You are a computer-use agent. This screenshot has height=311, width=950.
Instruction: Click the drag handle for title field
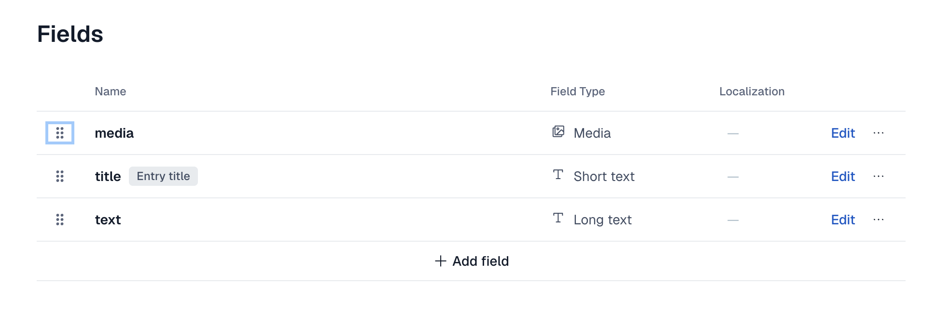click(x=60, y=176)
